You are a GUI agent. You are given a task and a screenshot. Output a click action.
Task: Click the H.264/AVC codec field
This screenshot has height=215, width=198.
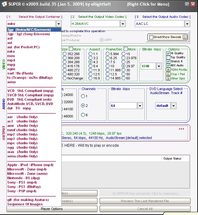(96, 24)
